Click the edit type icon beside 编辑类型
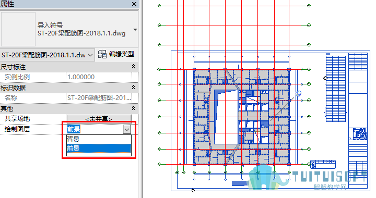 pyautogui.click(x=102, y=54)
